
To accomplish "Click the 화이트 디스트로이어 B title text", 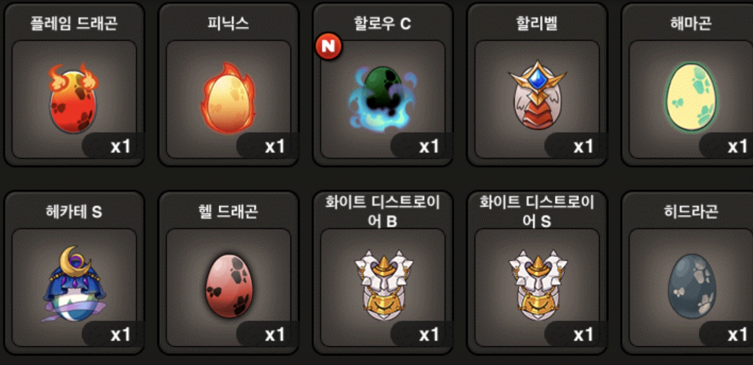I will (382, 211).
